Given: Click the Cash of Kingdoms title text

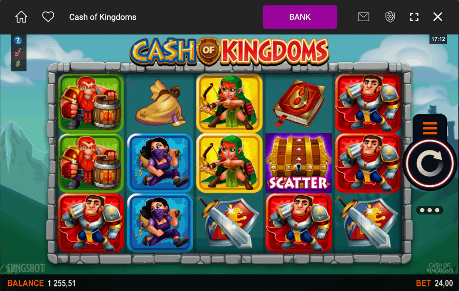Looking at the screenshot, I should coord(103,17).
